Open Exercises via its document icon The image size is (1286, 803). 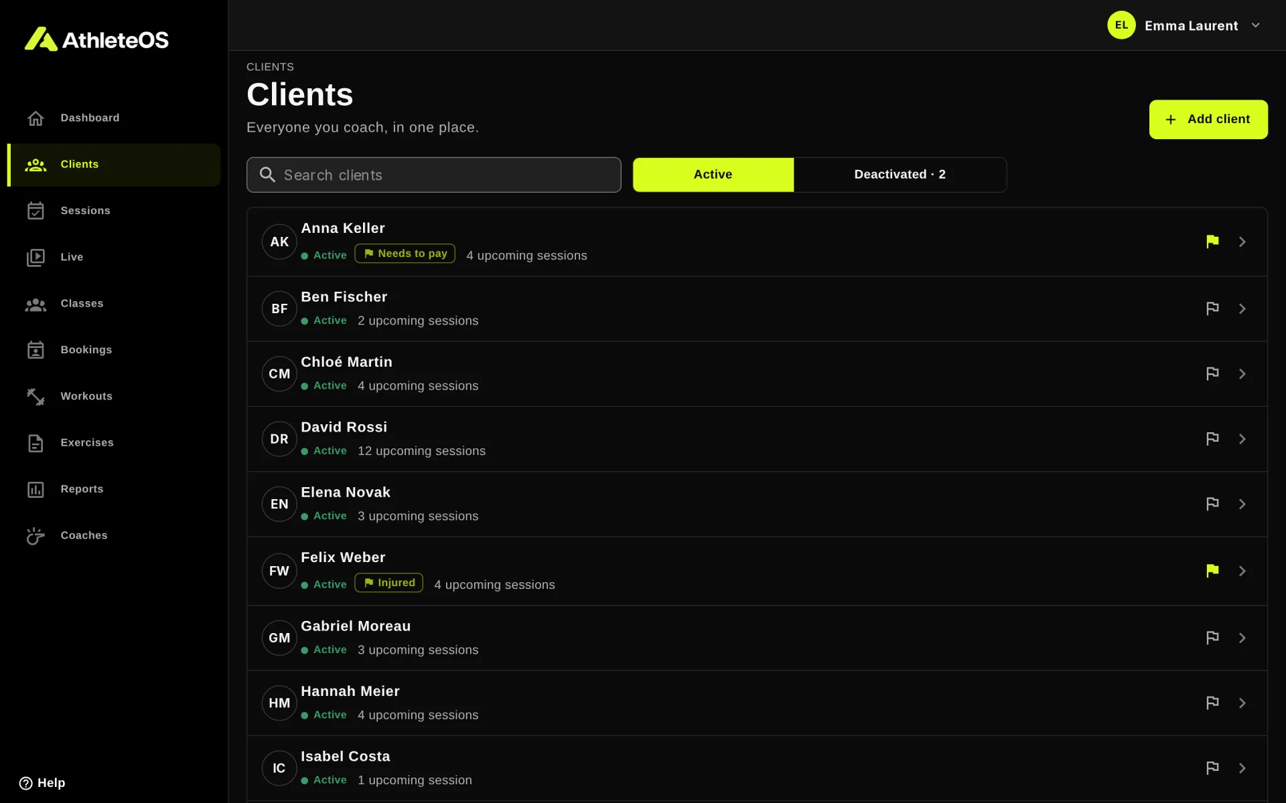coord(35,443)
